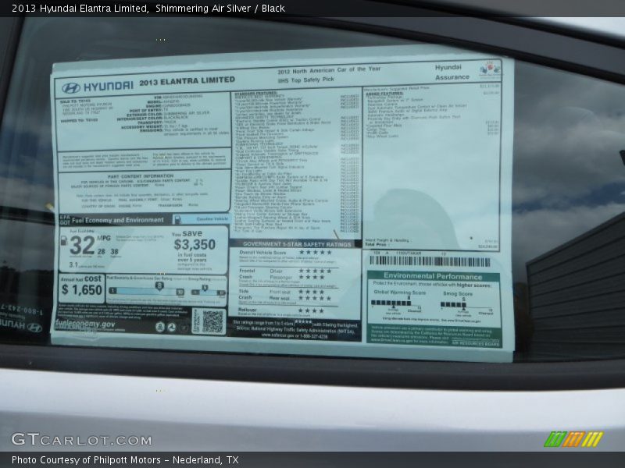
Task: Click the 'PART CONTENT INFORMATION' heading
Action: click(141, 176)
